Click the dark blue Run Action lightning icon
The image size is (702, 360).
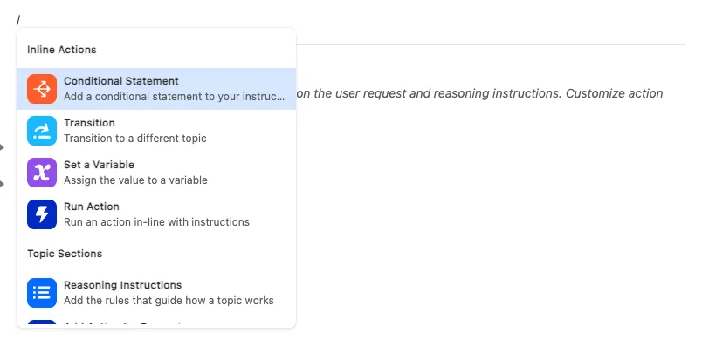[42, 214]
